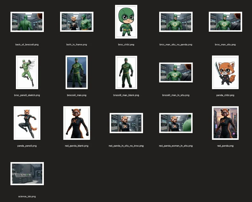Screen dimensions: 252x202
Task: Click the panda_chibi.png sword panda thumbnail
Action: coord(225,72)
